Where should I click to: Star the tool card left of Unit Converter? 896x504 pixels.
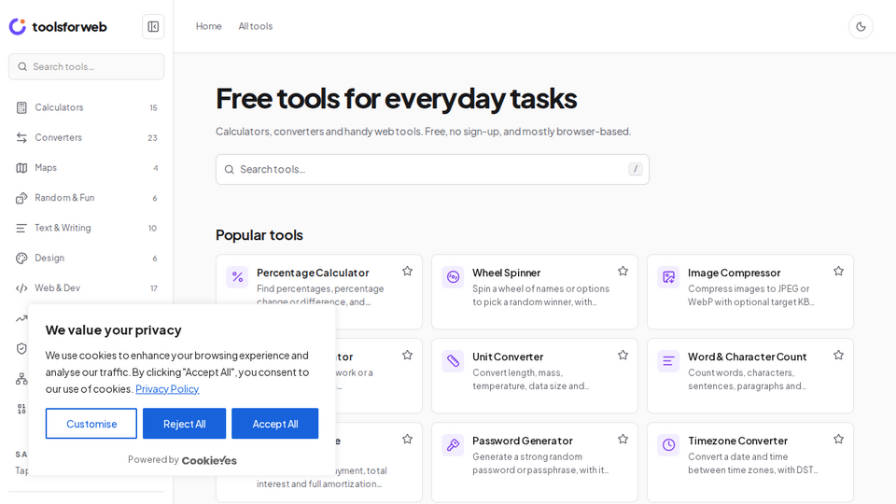(408, 355)
